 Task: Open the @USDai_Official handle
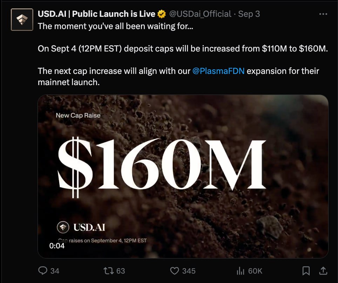pos(200,14)
